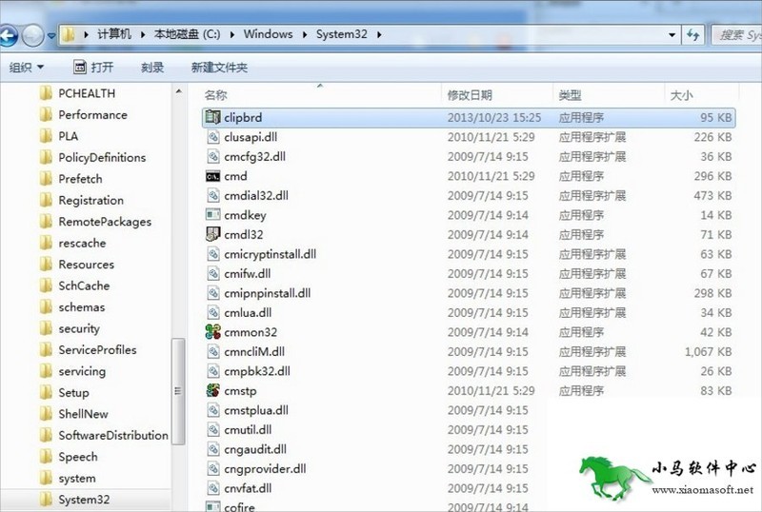Open the Registration folder in tree
This screenshot has width=762, height=512.
(82, 200)
